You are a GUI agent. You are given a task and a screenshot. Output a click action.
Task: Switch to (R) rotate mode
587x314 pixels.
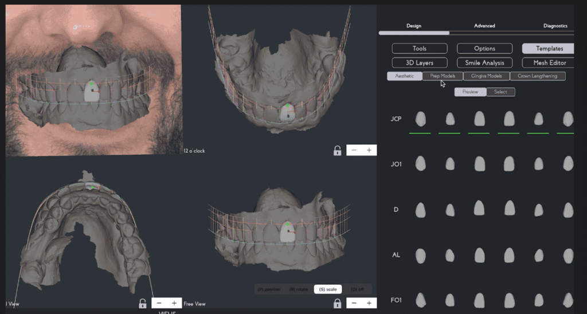300,289
